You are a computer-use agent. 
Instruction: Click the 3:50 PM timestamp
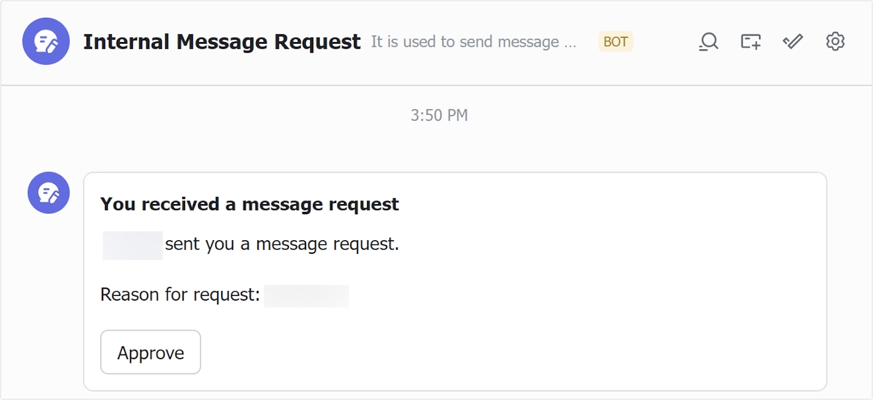pos(438,115)
